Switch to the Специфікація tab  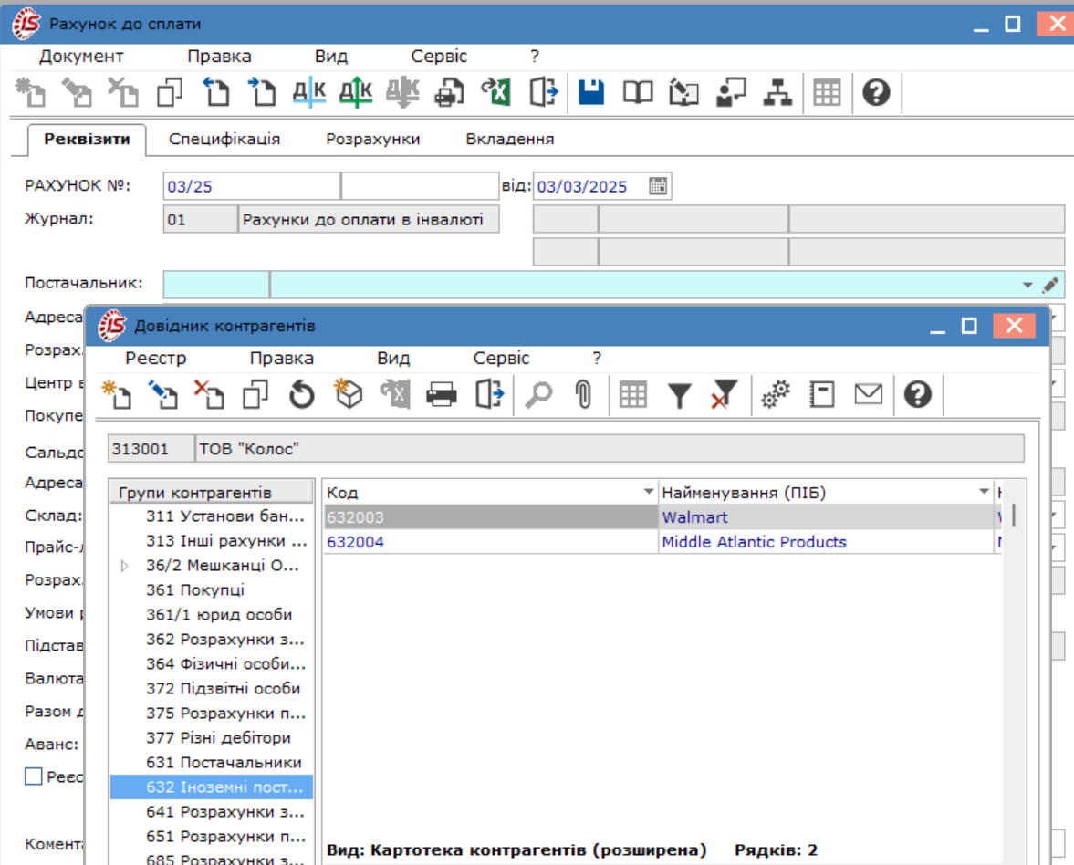click(x=224, y=139)
